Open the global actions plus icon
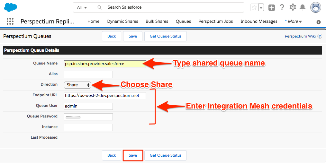The height and width of the screenshot is (165, 326). 272,8
